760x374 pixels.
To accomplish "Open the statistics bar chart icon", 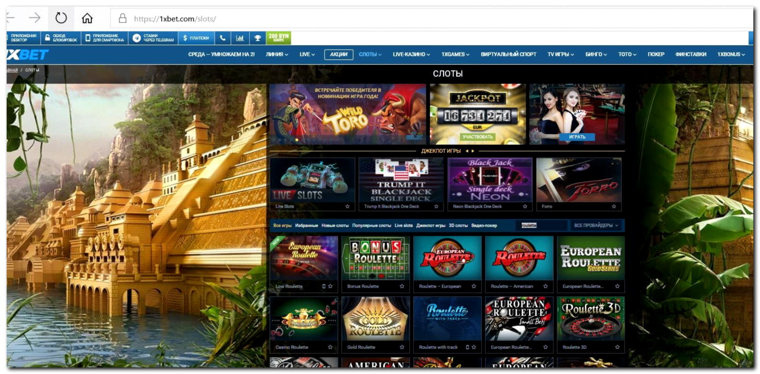I will click(240, 38).
